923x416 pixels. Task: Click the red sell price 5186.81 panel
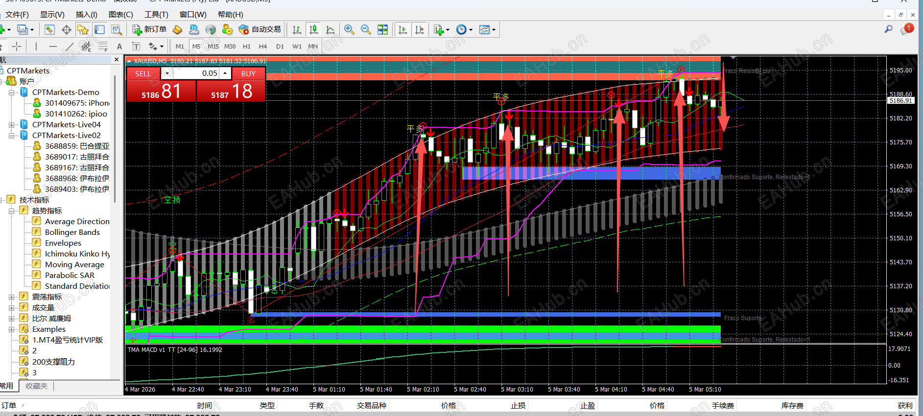161,91
